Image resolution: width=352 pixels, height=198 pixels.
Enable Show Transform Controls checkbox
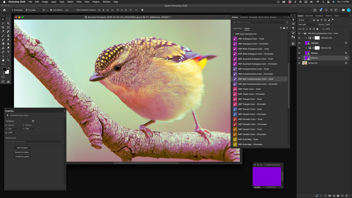click(x=75, y=10)
